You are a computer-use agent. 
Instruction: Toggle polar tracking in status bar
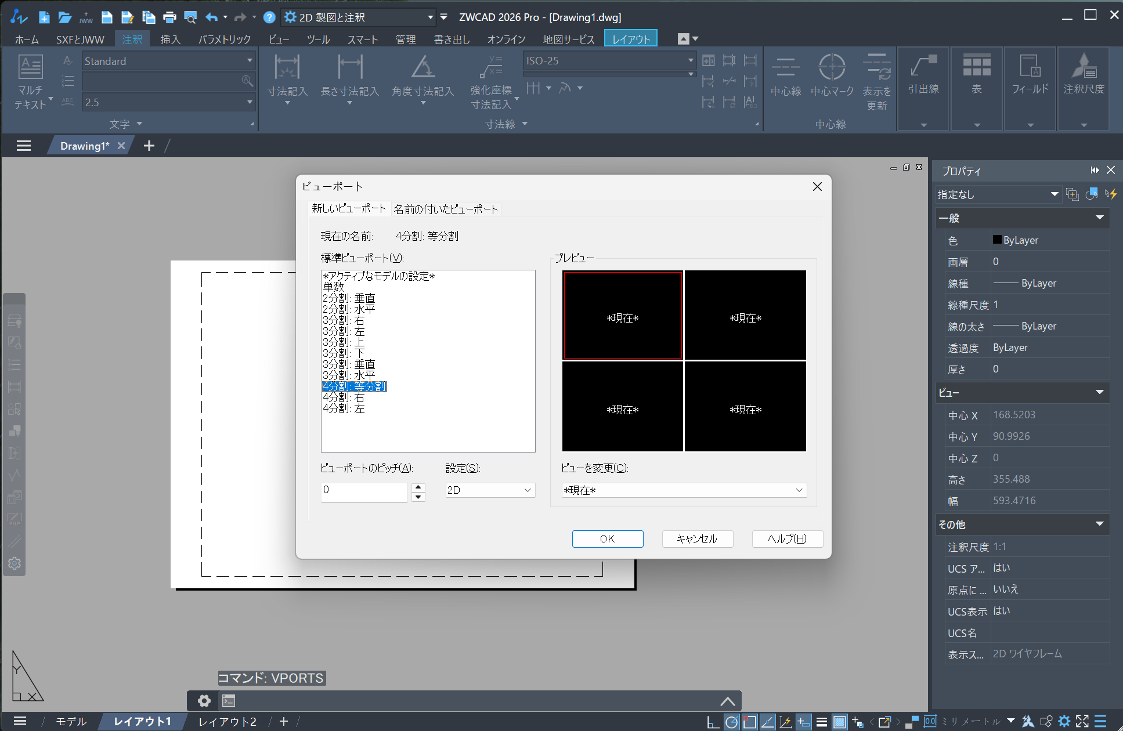(731, 722)
